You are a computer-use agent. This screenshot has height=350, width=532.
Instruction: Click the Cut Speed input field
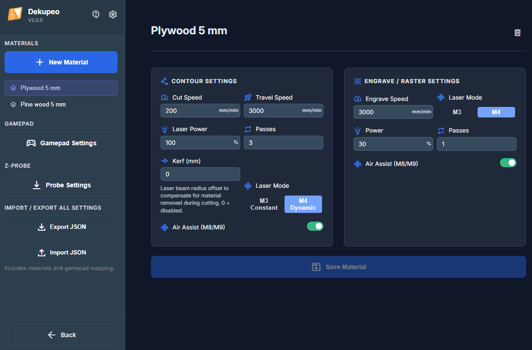[188, 111]
